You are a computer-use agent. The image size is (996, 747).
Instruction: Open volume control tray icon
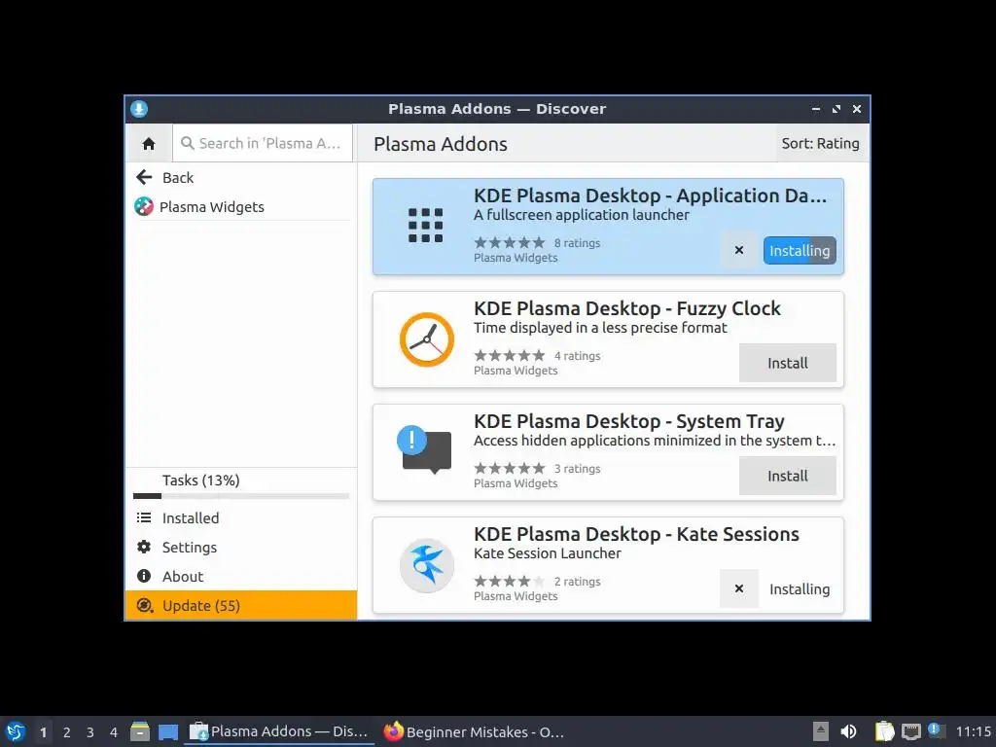[848, 731]
